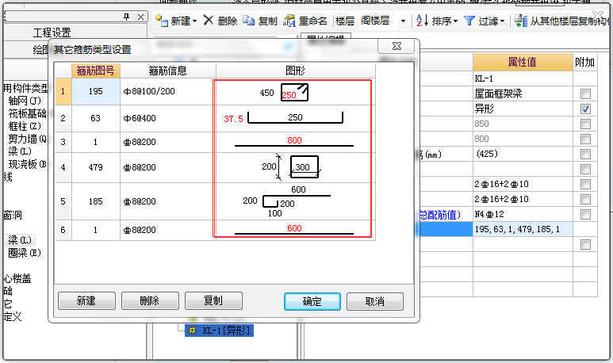
Task: Click the 从其他楼层复制构件 icon
Action: (x=521, y=21)
